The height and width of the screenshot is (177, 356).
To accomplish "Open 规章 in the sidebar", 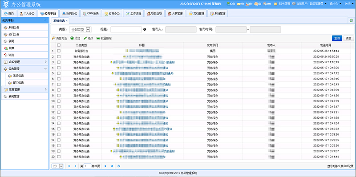I will (25, 48).
